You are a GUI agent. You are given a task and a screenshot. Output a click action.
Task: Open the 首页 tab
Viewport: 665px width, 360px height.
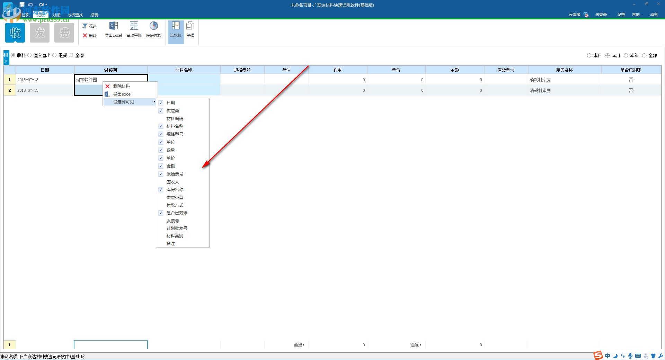pyautogui.click(x=25, y=15)
